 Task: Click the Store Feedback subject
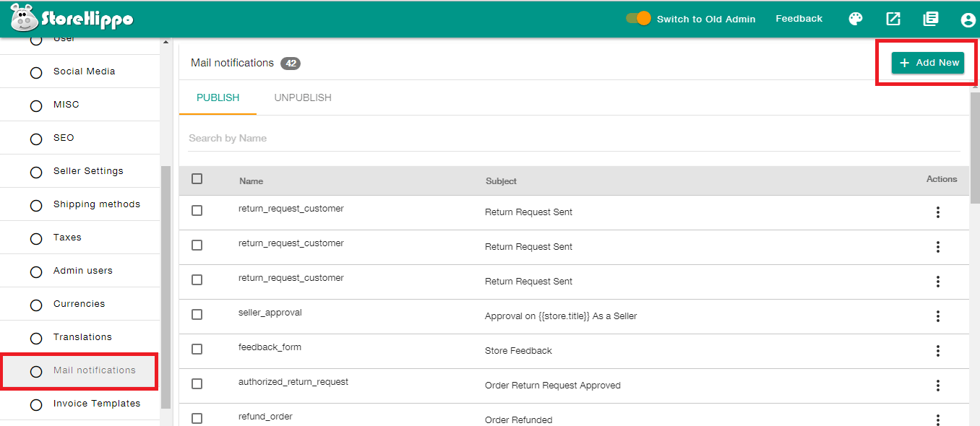tap(518, 351)
